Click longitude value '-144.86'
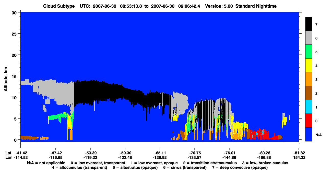This screenshot has height=170, width=332. coord(229,158)
